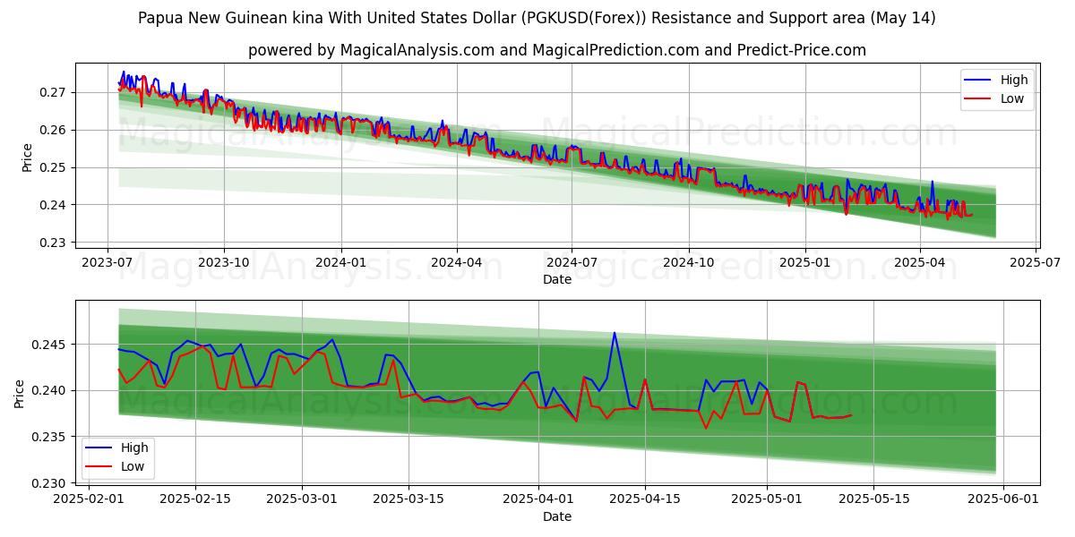Click the '2025-07' x-axis tick label
The height and width of the screenshot is (537, 1075).
point(1036,262)
